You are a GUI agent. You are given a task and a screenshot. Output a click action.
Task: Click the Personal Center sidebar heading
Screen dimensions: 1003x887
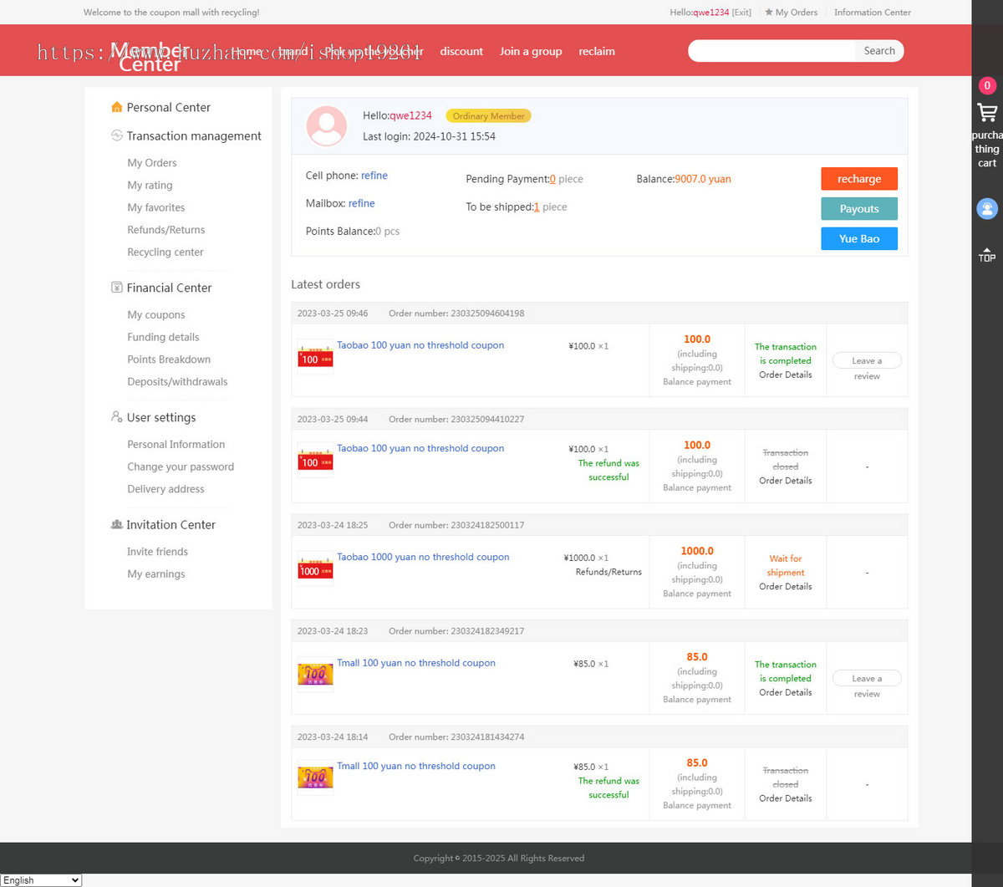point(169,107)
